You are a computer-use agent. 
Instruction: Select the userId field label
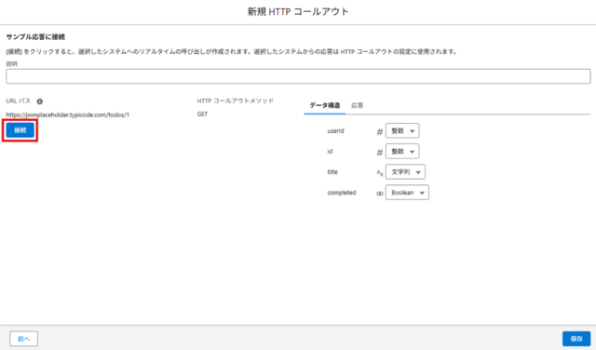click(335, 130)
